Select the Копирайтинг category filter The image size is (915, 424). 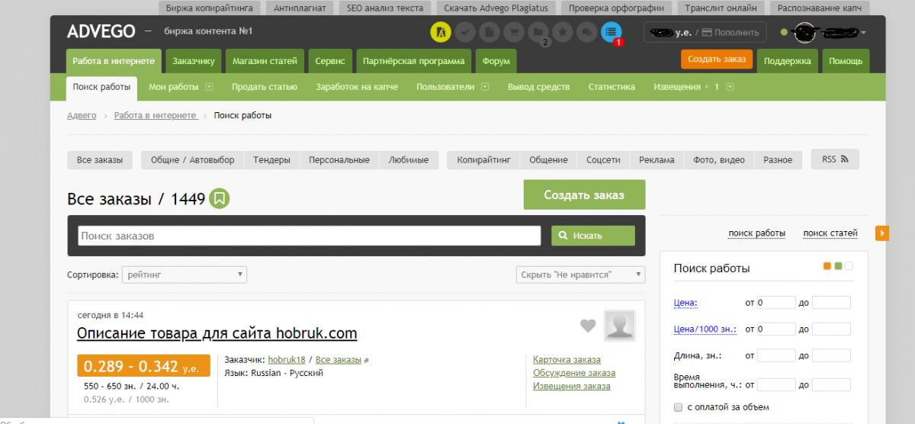coord(483,160)
